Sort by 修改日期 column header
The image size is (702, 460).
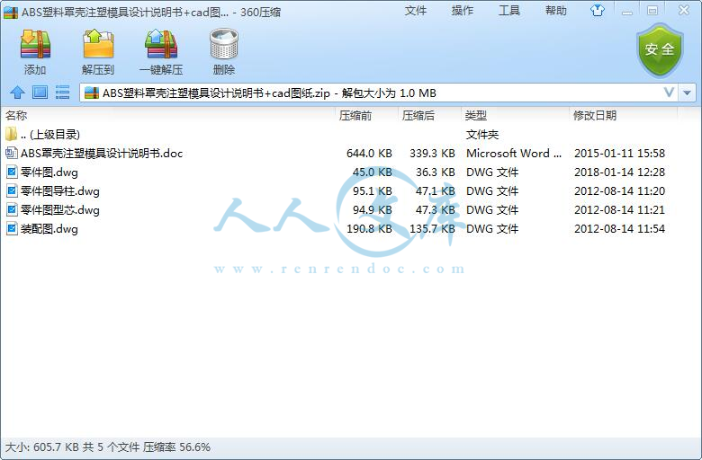595,115
